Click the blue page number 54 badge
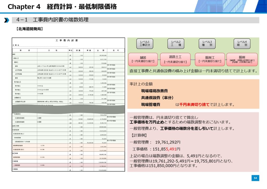This screenshot has width=267, height=189. [x=255, y=178]
